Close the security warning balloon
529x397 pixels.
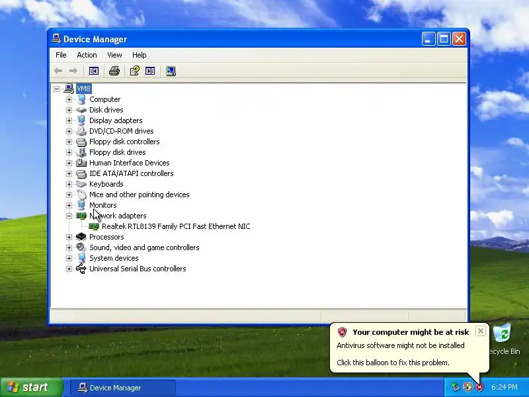coord(481,331)
